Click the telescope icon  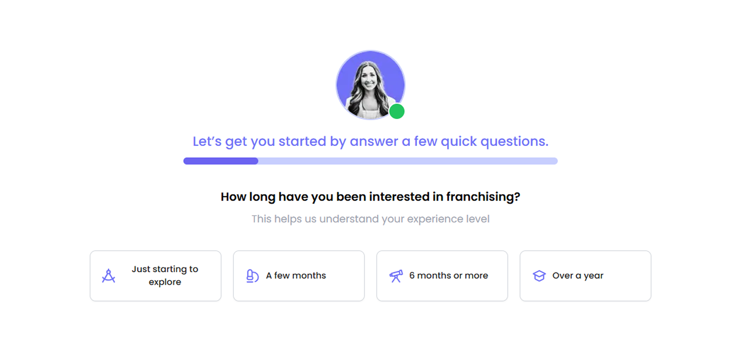396,276
